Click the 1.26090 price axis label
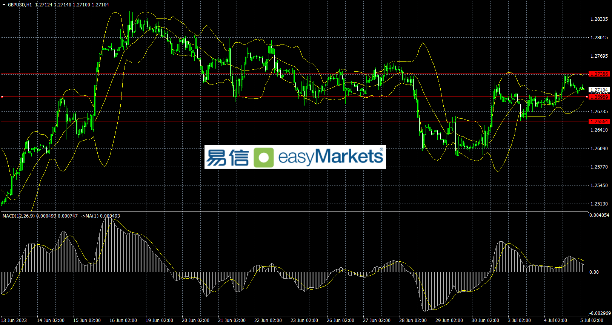This screenshot has height=325, width=612. (x=599, y=149)
